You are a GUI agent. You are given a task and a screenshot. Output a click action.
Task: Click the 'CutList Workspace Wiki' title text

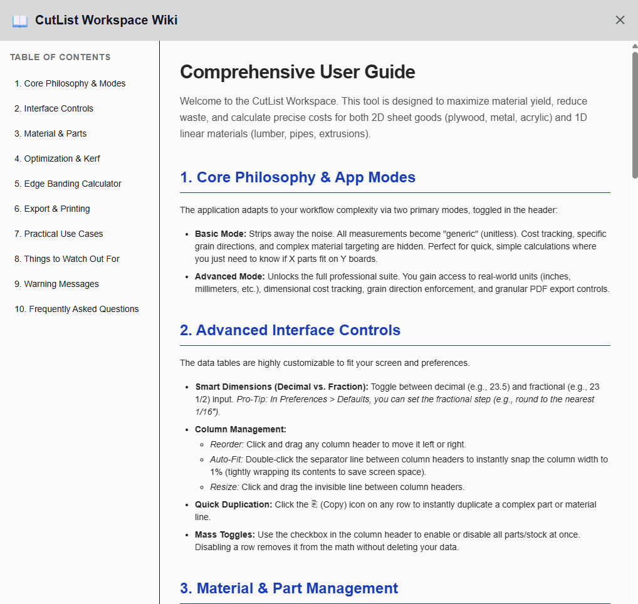coord(106,20)
